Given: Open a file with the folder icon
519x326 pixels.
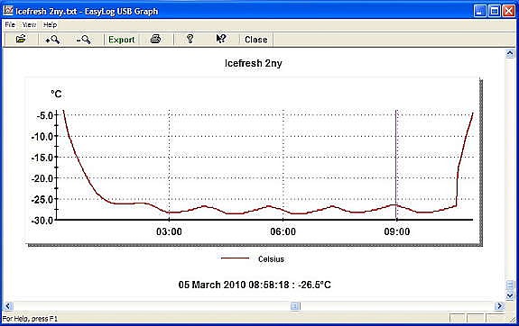Looking at the screenshot, I should click(x=21, y=39).
